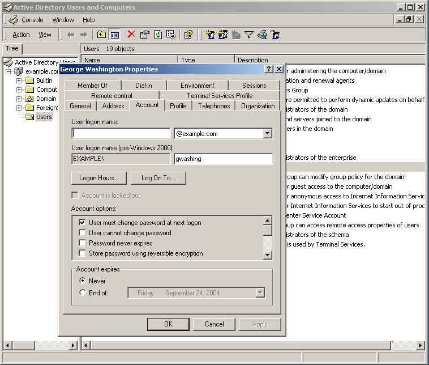
Task: Click the Find objects toolbar icon
Action: [x=262, y=35]
